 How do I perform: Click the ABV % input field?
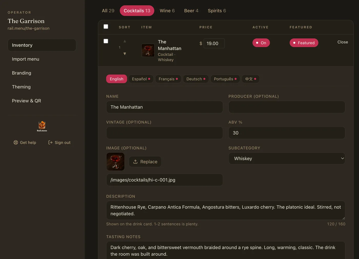(287, 133)
